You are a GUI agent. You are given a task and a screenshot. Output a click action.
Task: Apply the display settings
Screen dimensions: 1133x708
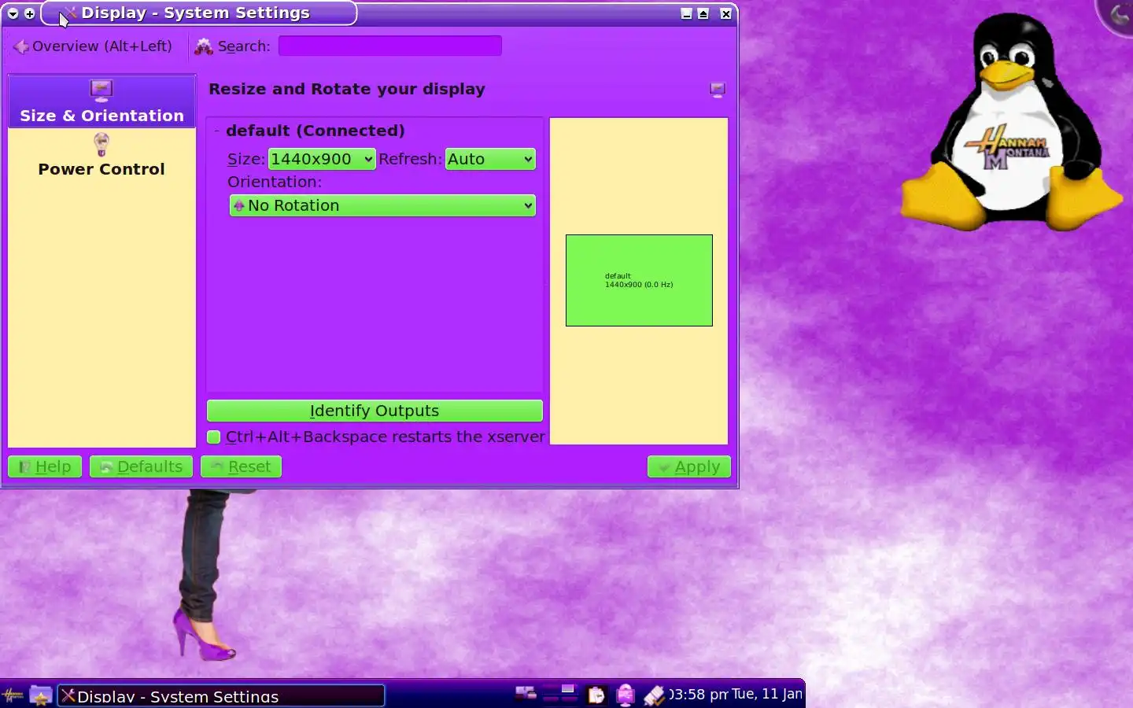tap(689, 466)
